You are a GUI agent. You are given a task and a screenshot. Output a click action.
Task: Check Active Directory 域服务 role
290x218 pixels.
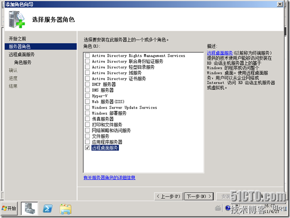[x=87, y=73]
